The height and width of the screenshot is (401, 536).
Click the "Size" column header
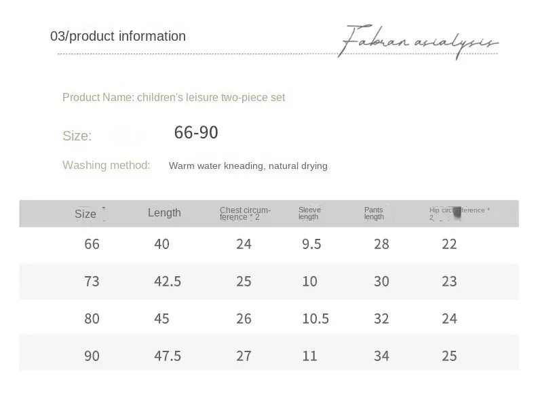85,214
